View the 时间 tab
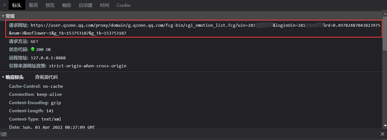This screenshot has height=140, width=387. 104,5
